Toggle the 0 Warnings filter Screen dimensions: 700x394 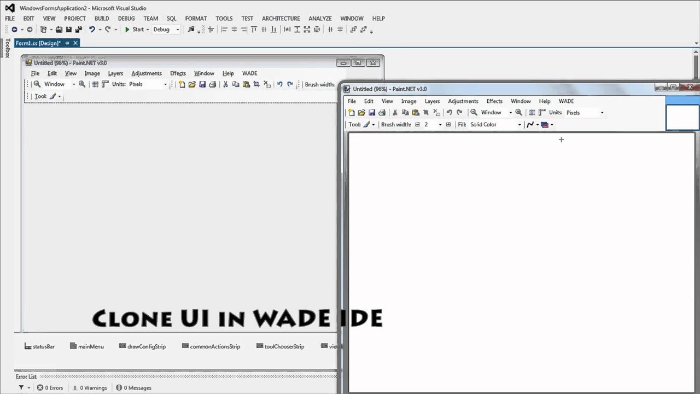[x=89, y=388]
